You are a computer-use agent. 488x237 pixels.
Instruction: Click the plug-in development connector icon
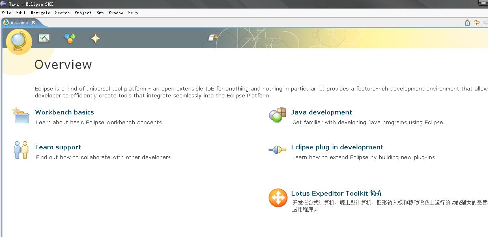(x=277, y=150)
